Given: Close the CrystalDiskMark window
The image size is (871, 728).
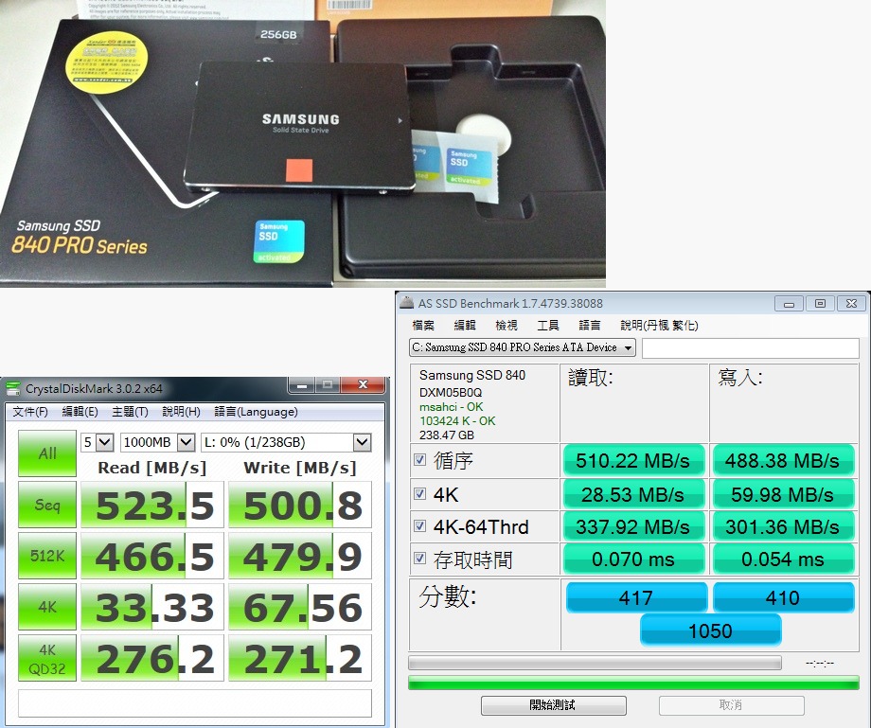Looking at the screenshot, I should (x=364, y=384).
